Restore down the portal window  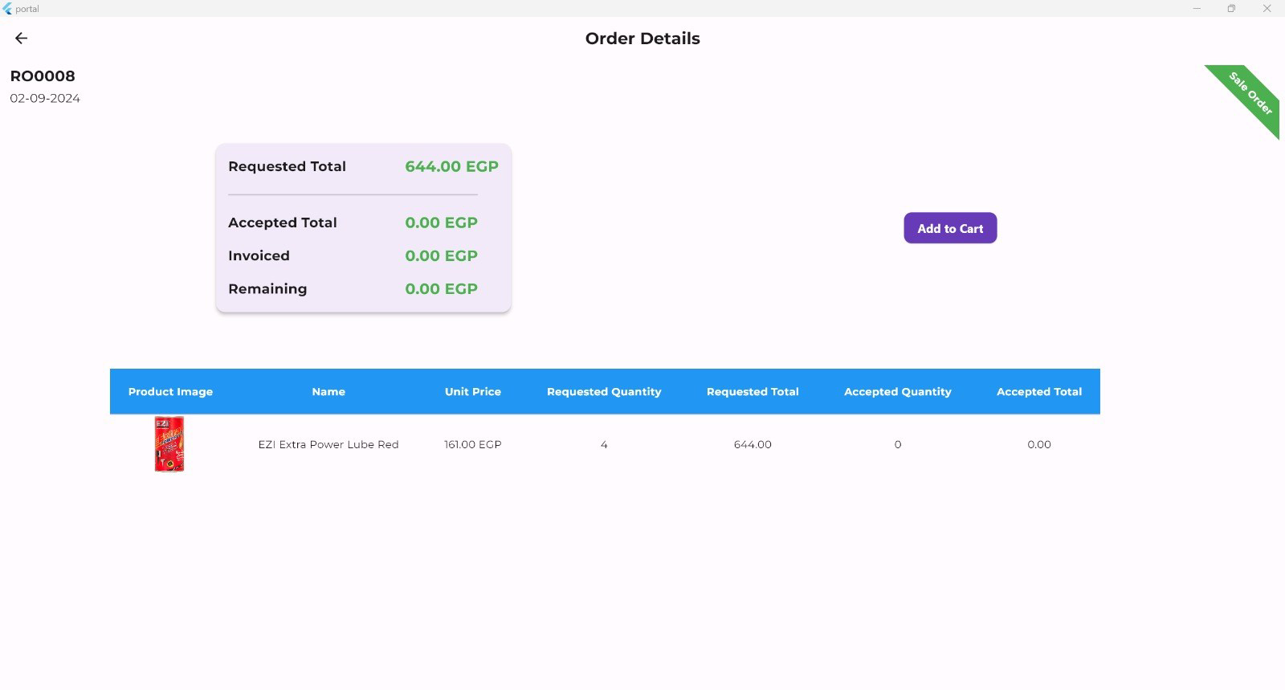1231,9
